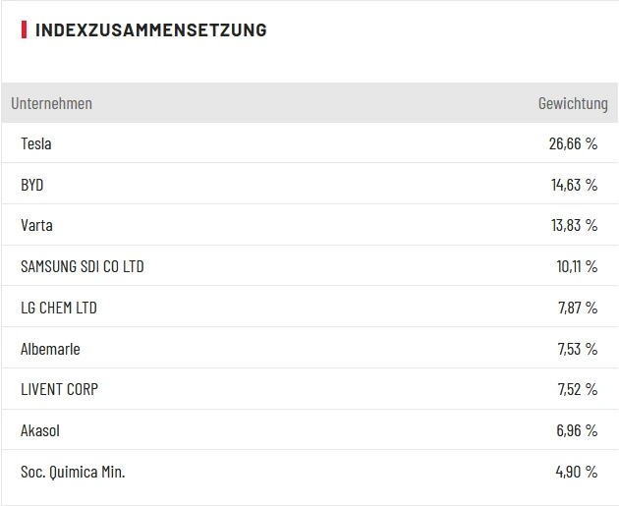The width and height of the screenshot is (619, 506).
Task: Open the Albemarle entry
Action: (x=50, y=349)
